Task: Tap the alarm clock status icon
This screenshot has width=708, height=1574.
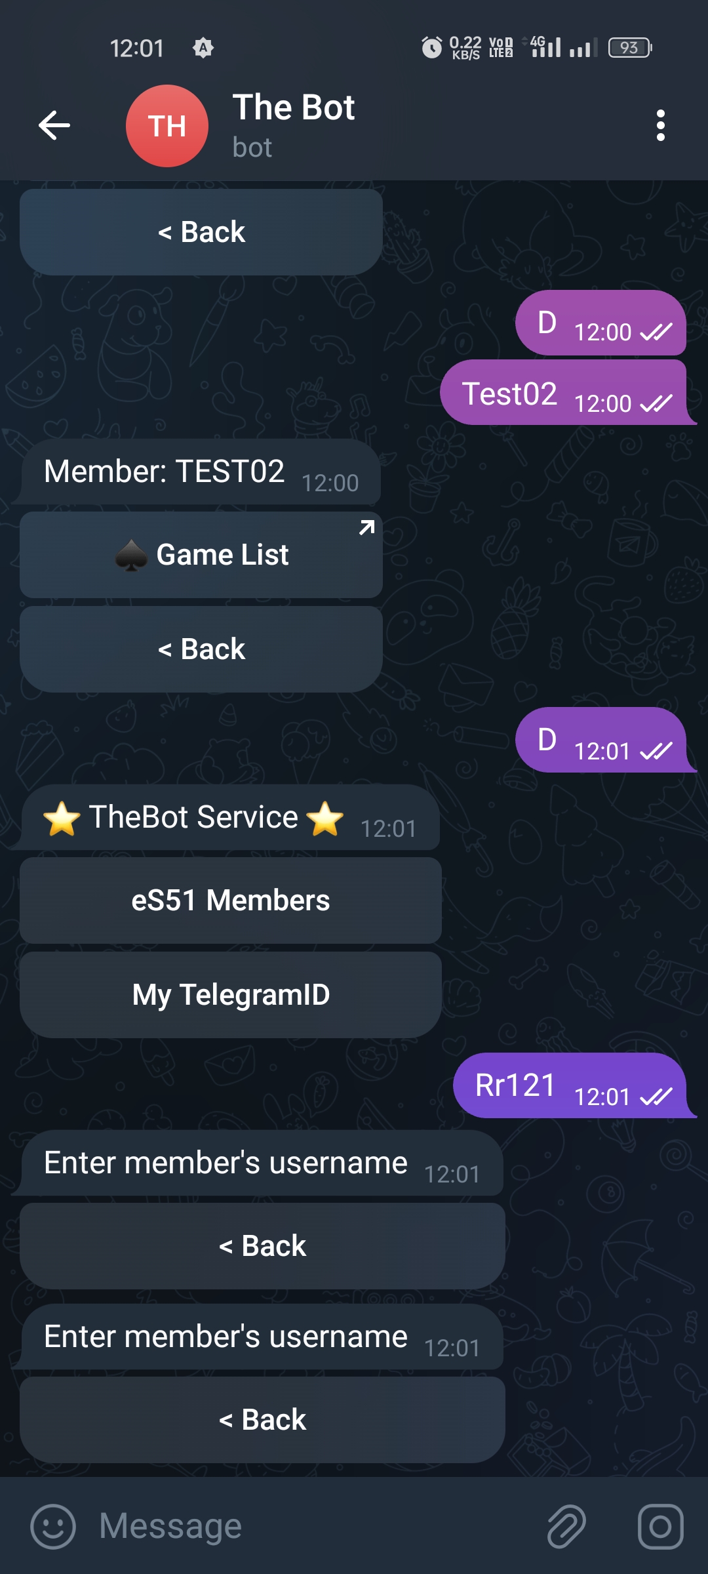Action: (431, 47)
